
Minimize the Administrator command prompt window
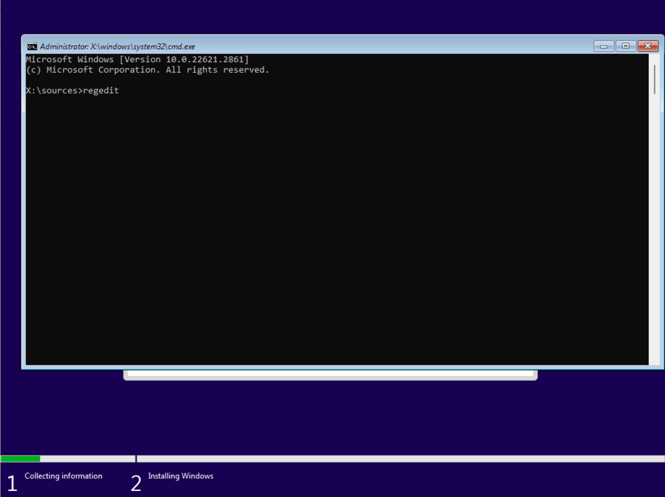(603, 46)
